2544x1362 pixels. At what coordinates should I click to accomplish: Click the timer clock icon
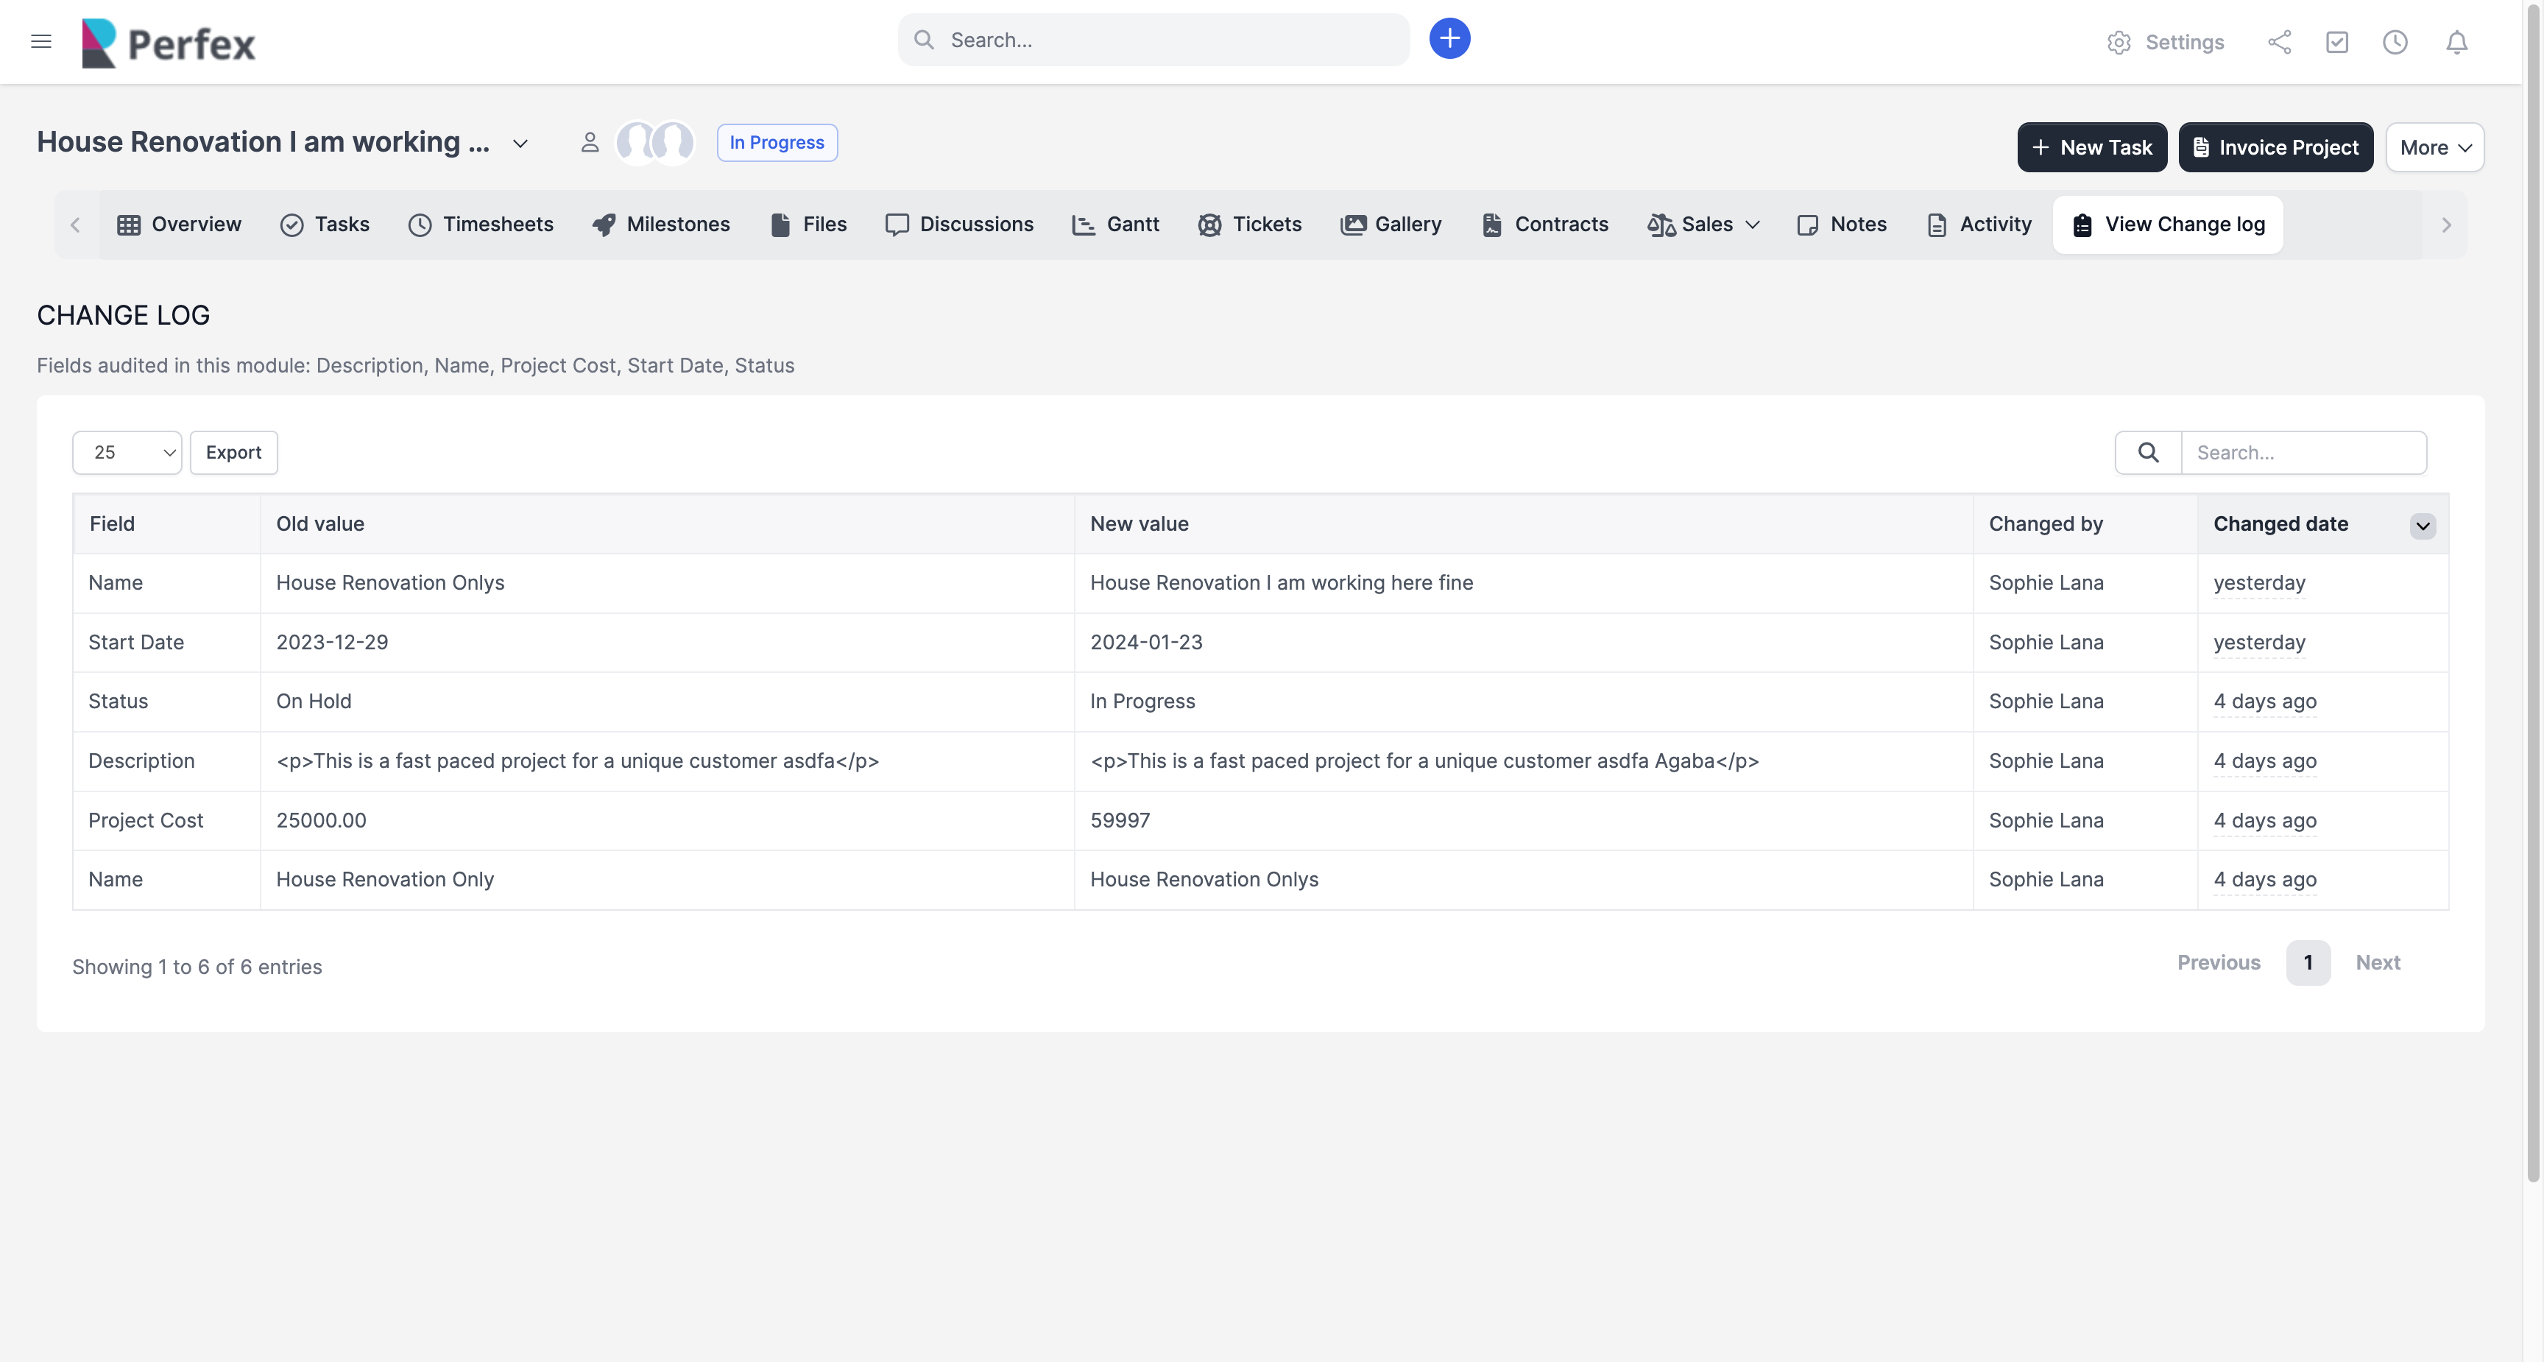[x=2395, y=43]
